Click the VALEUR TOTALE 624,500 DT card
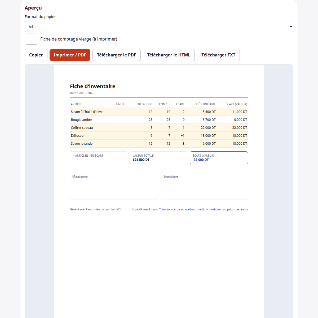This screenshot has width=318, height=318. point(159,158)
